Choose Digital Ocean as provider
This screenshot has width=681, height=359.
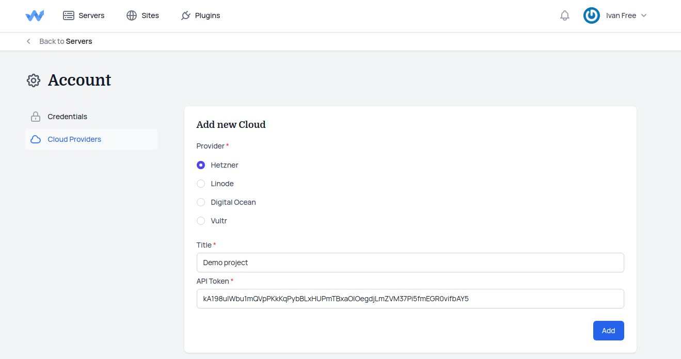[201, 202]
